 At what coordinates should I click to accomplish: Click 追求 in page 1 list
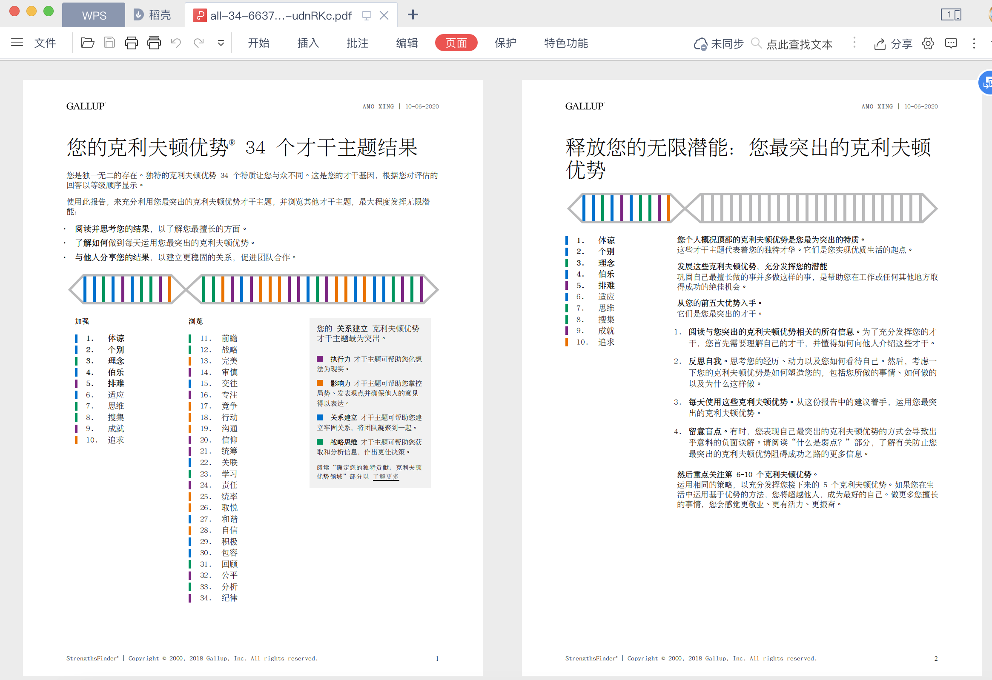tap(116, 440)
